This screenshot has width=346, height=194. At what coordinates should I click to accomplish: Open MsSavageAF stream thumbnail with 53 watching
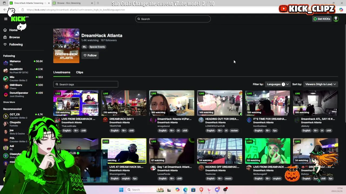pyautogui.click(x=268, y=151)
